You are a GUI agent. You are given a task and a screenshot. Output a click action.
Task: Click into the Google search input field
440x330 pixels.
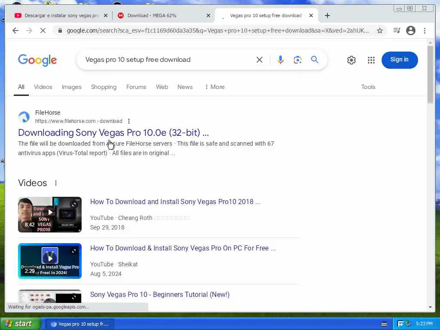click(x=168, y=59)
